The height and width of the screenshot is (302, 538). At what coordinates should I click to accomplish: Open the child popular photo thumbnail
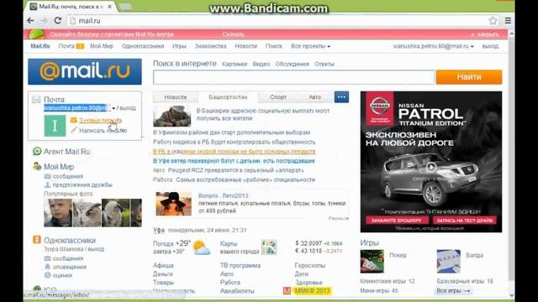point(58,212)
